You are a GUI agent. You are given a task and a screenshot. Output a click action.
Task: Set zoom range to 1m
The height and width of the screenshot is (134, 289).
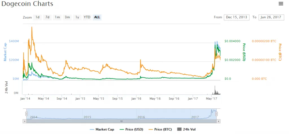point(57,17)
